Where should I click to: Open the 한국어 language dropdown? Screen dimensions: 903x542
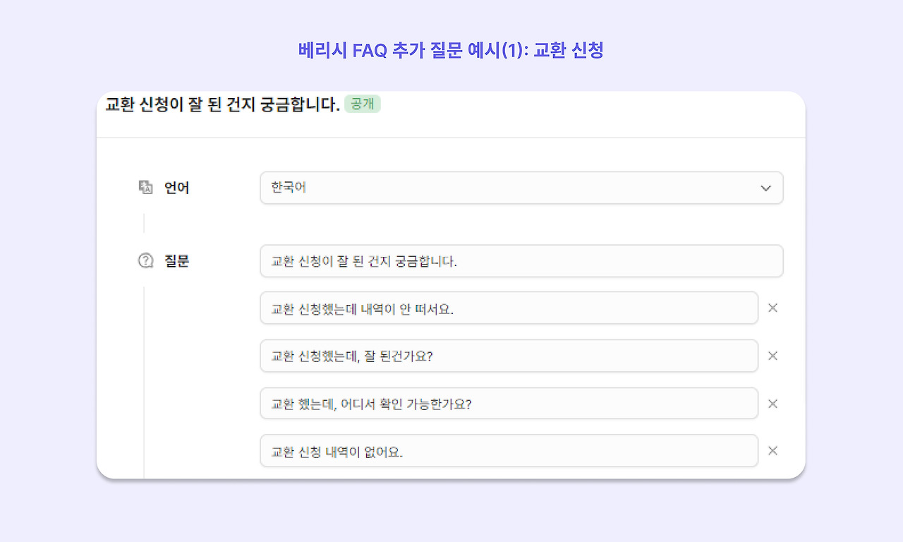(x=521, y=188)
